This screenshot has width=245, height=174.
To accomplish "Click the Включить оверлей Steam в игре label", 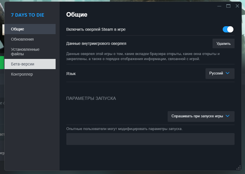I will [96, 29].
